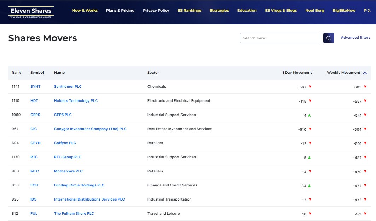Viewport: 376px width, 221px height.
Task: Click red down arrow beside -477
Action: point(365,185)
